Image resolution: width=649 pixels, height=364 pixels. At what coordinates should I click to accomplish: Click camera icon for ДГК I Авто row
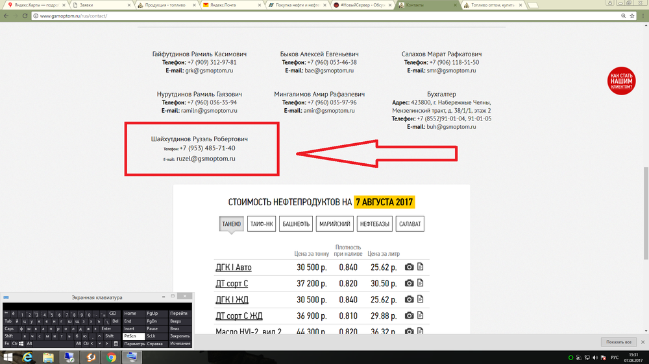tap(409, 267)
